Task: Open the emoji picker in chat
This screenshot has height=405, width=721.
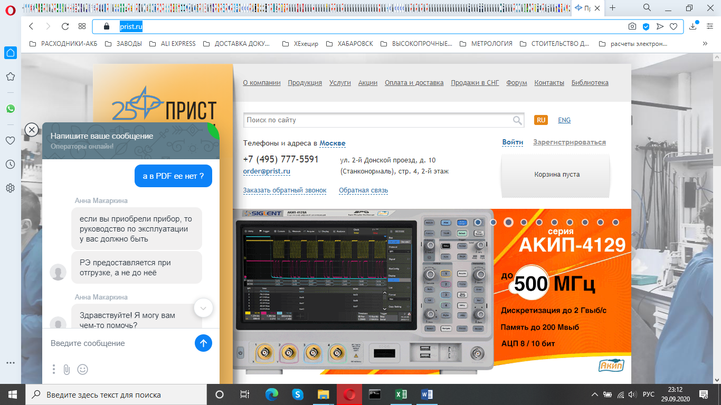Action: [x=82, y=370]
